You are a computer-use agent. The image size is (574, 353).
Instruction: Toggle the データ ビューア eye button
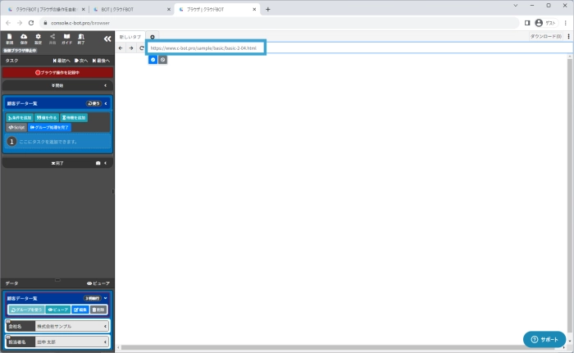click(x=98, y=283)
